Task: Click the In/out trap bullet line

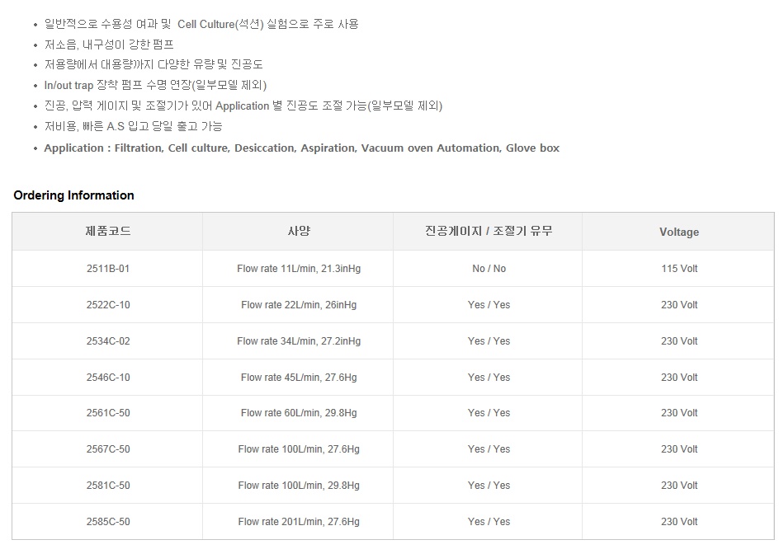Action: tap(155, 85)
